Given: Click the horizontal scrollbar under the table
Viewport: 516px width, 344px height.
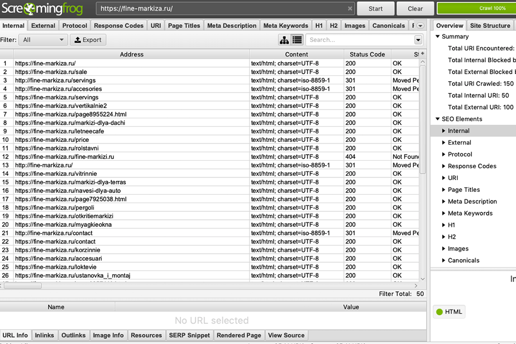Looking at the screenshot, I should (x=23, y=286).
